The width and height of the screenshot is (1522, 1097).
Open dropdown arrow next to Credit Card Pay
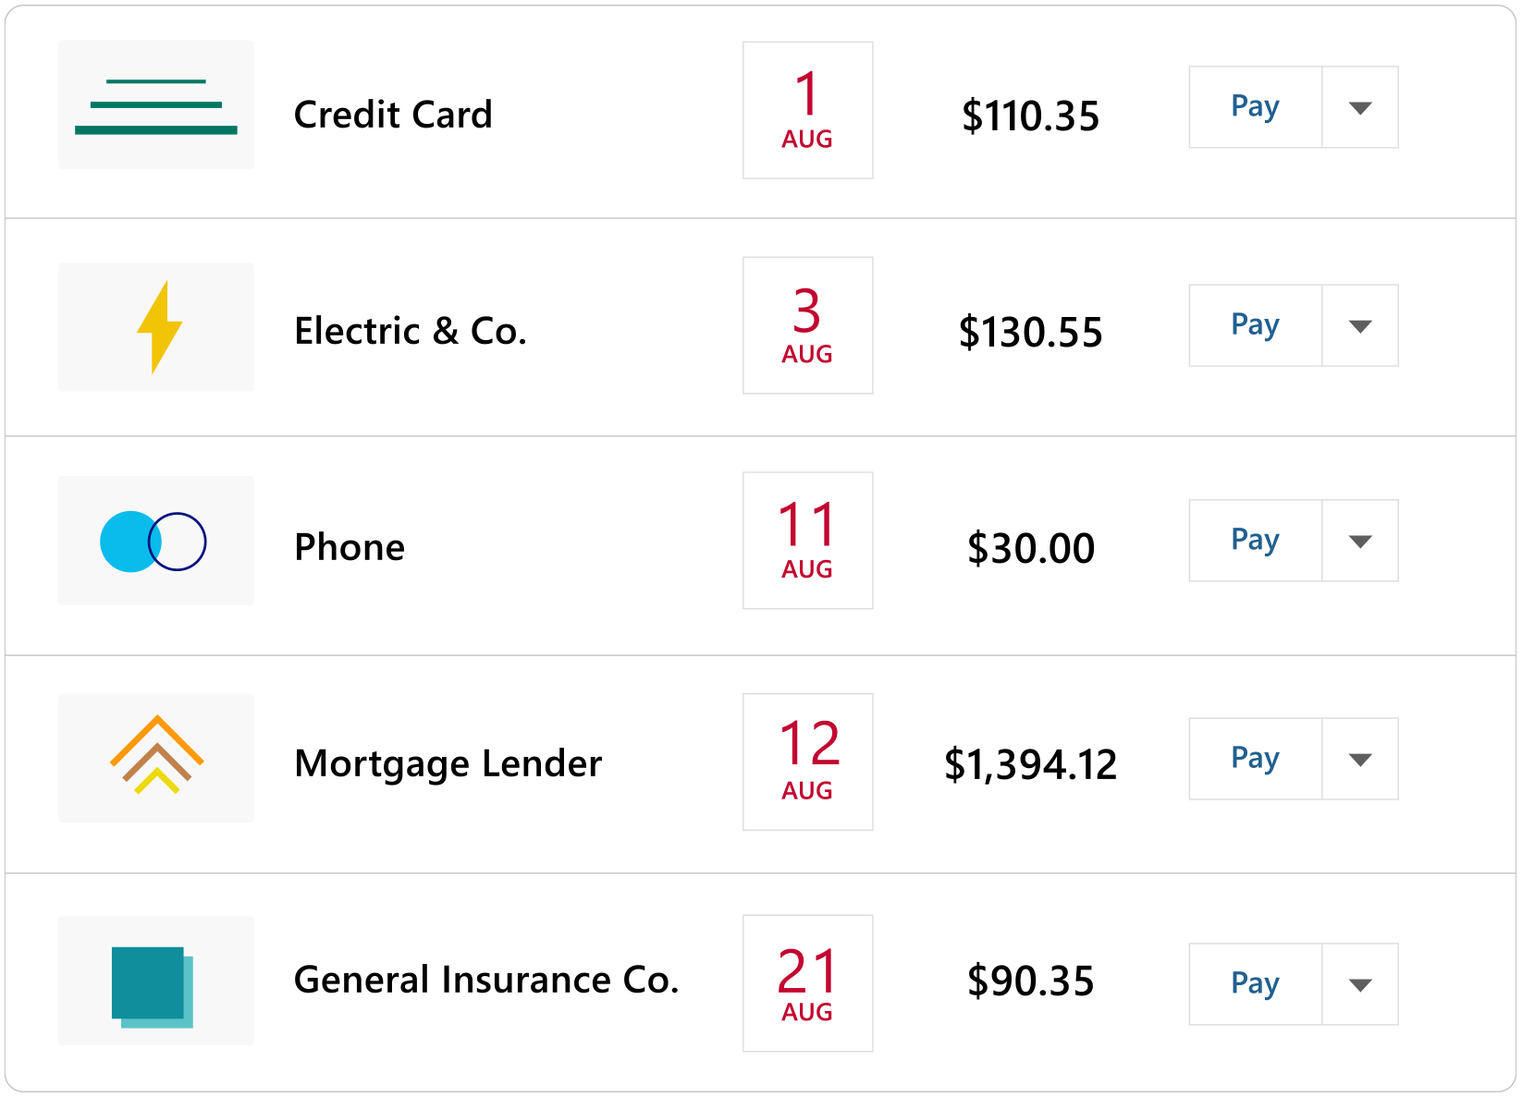click(1359, 108)
